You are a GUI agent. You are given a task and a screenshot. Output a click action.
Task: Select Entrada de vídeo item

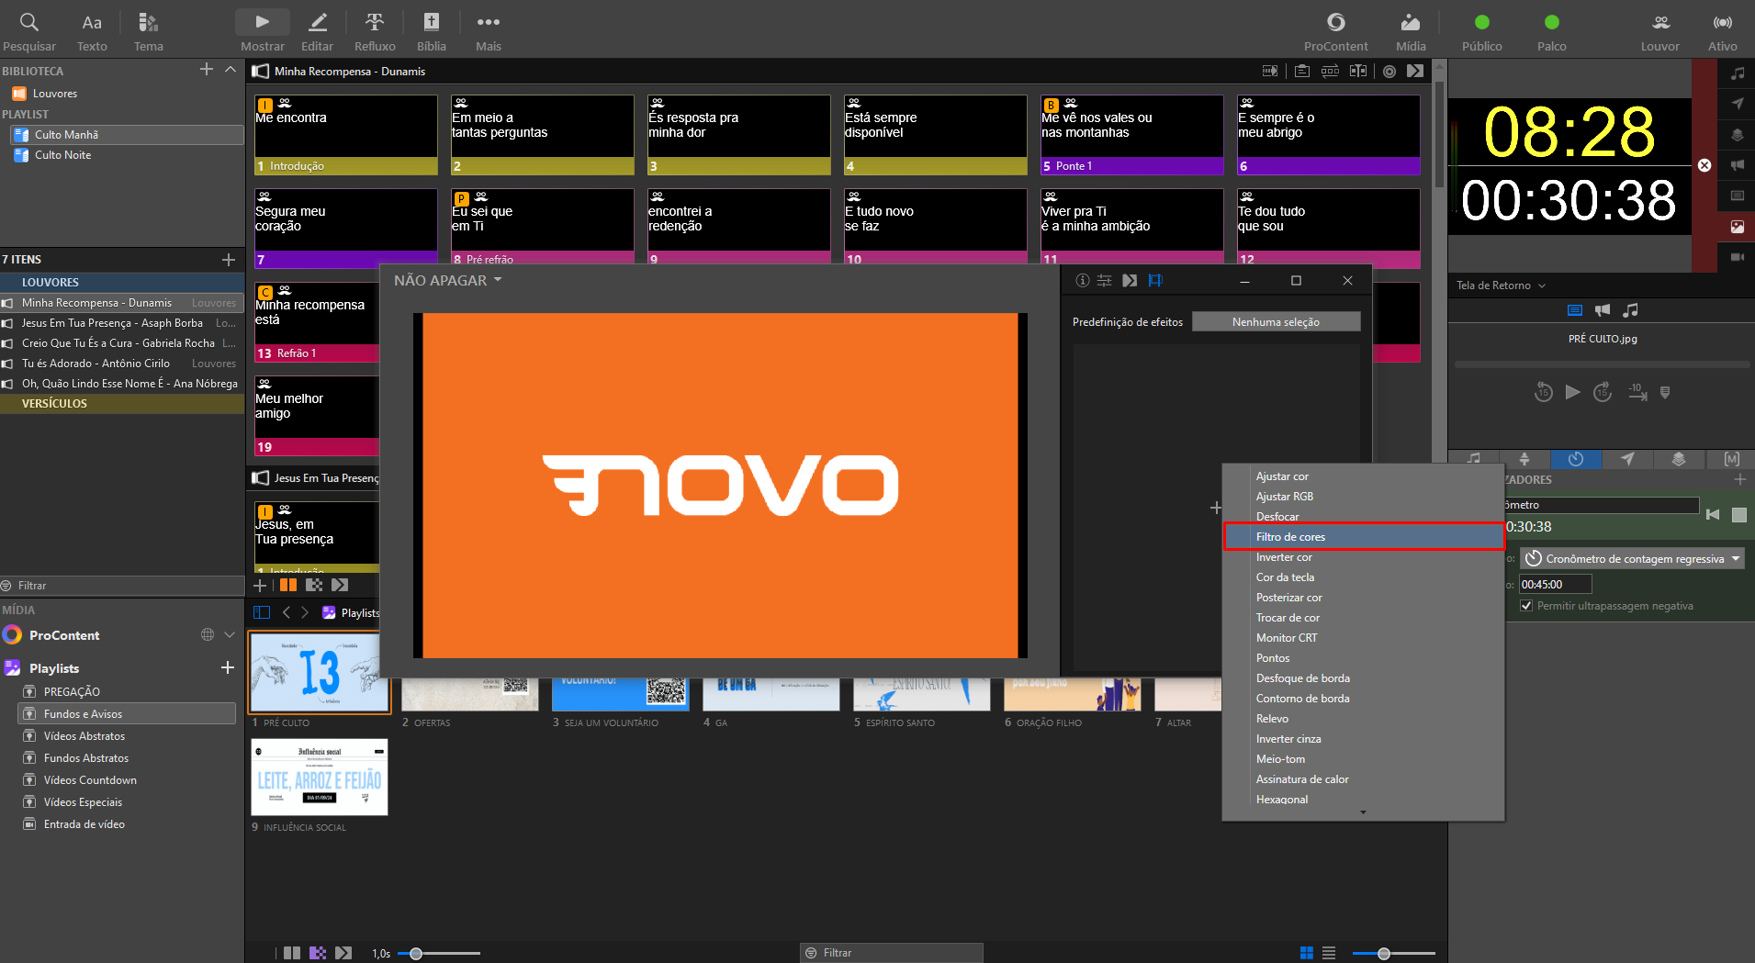pyautogui.click(x=127, y=824)
